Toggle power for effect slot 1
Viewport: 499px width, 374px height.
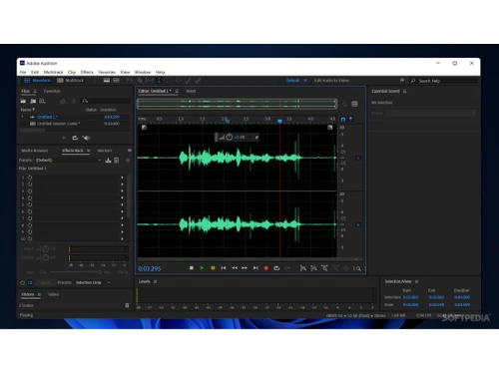[30, 178]
